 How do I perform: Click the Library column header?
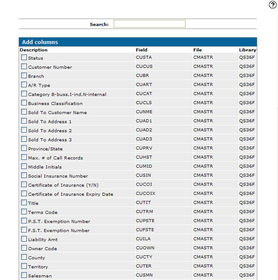click(x=248, y=50)
